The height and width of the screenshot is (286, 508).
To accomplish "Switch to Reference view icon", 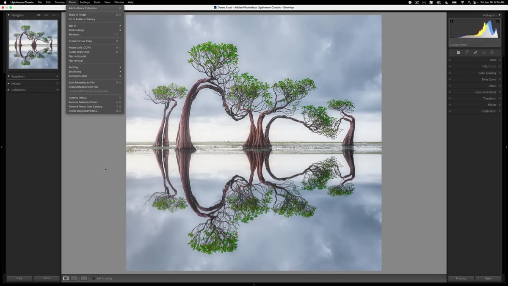I will [x=74, y=278].
